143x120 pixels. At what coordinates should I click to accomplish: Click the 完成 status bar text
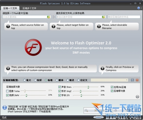click(x=4, y=118)
